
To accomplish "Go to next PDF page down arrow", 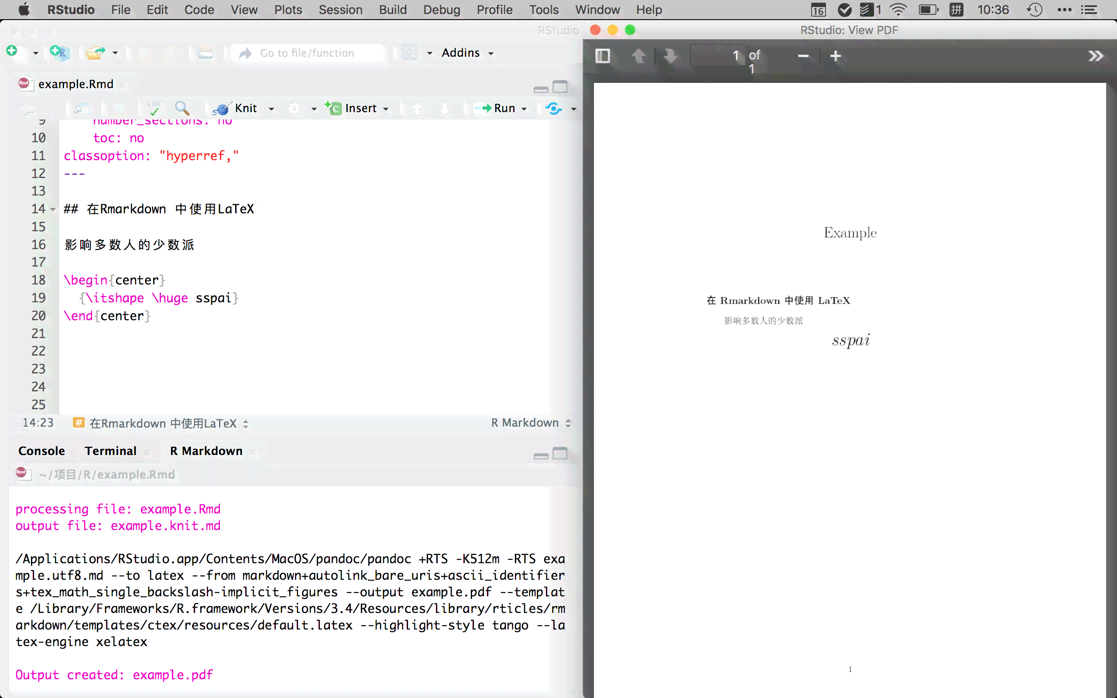I will (670, 56).
